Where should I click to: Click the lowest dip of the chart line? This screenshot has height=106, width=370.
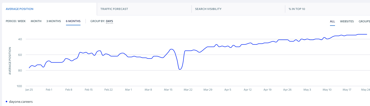tap(180, 69)
